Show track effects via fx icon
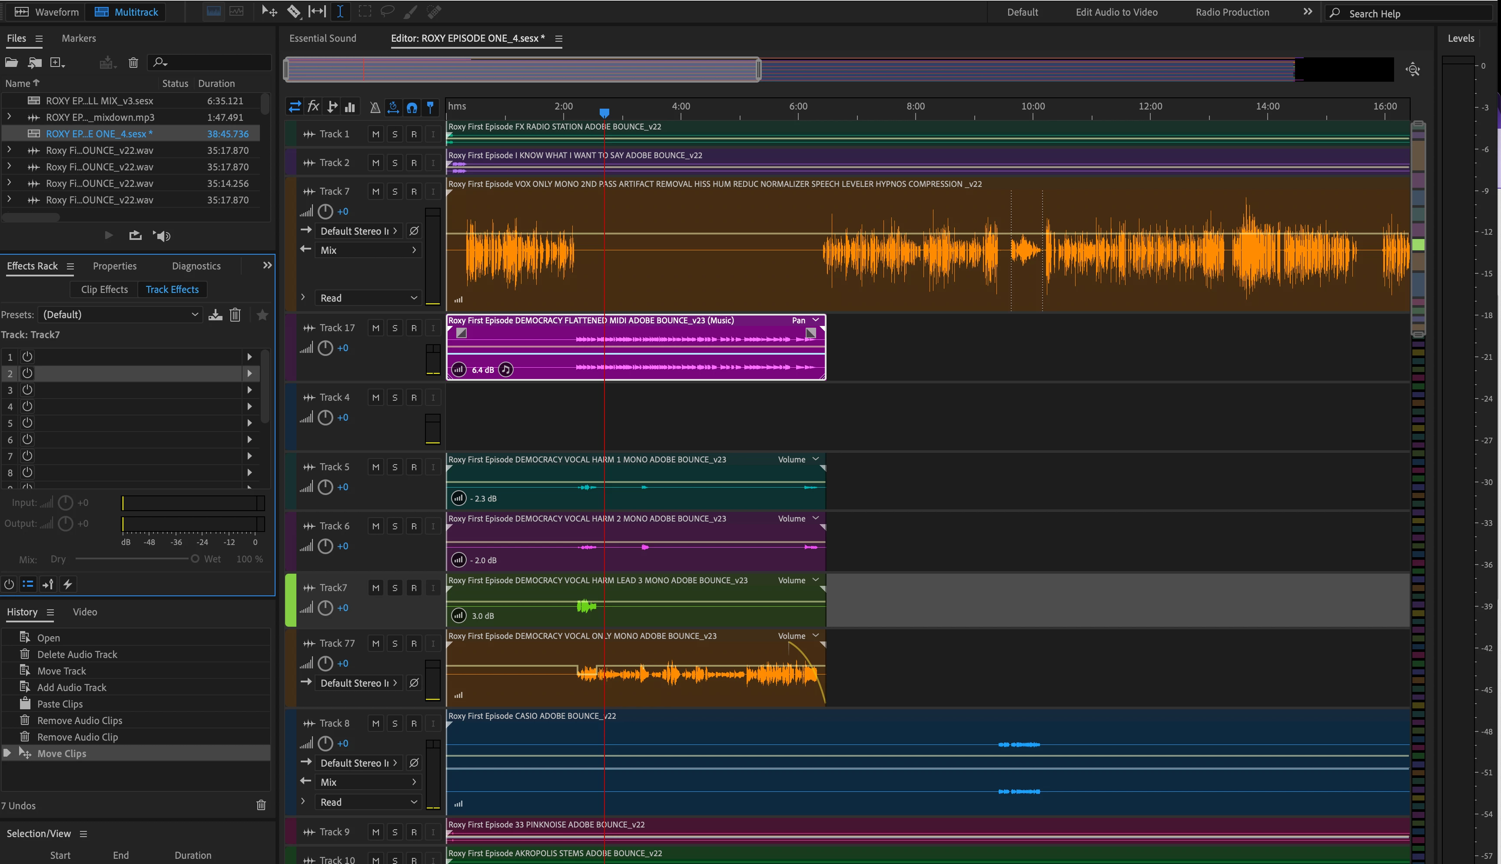The height and width of the screenshot is (864, 1501). (313, 107)
